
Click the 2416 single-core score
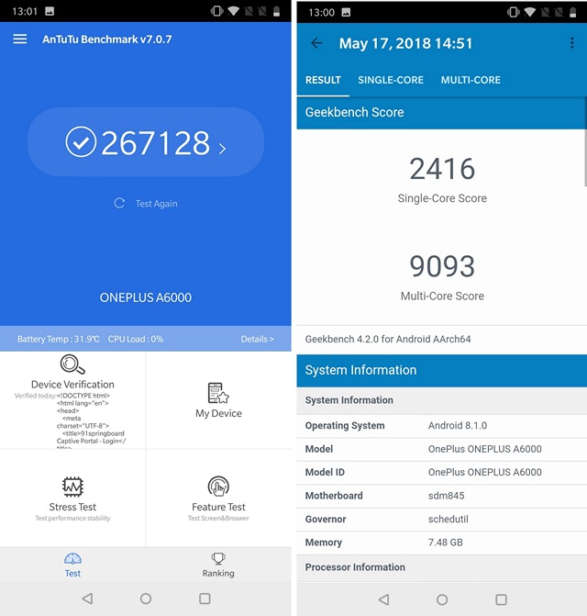[442, 169]
